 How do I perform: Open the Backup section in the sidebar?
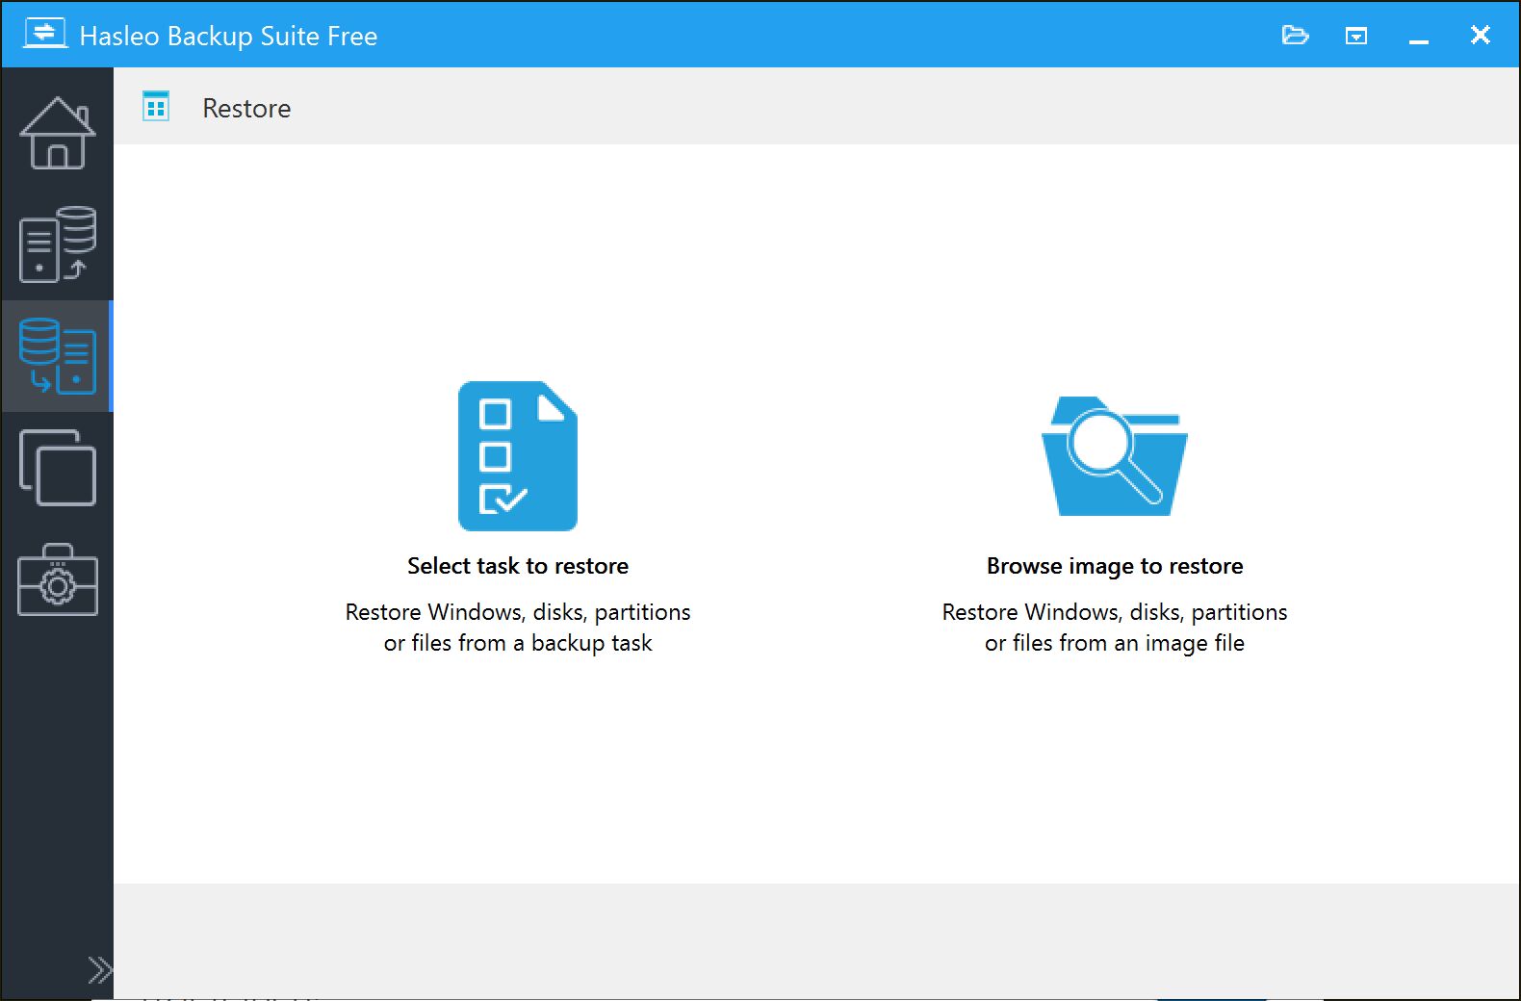(x=58, y=244)
